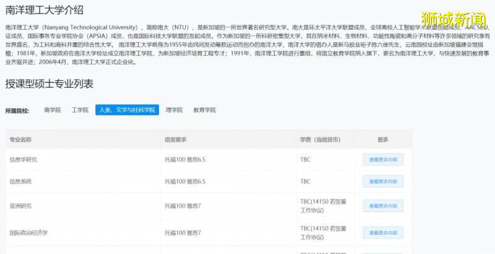This screenshot has height=254, width=495.
Task: Click the 国际政治经济学 program name
Action: click(x=28, y=232)
